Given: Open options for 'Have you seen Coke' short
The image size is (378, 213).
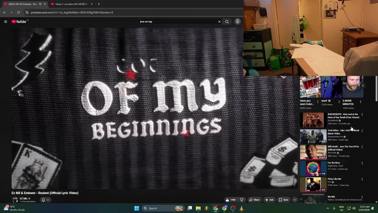Looking at the screenshot, I should (318, 102).
